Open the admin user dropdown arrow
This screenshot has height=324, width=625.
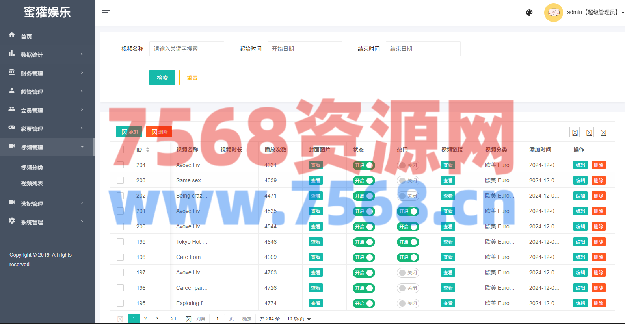[623, 13]
